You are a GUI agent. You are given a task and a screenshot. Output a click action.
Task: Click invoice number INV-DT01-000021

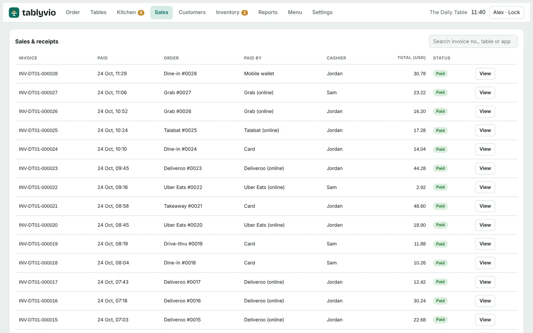(x=38, y=206)
